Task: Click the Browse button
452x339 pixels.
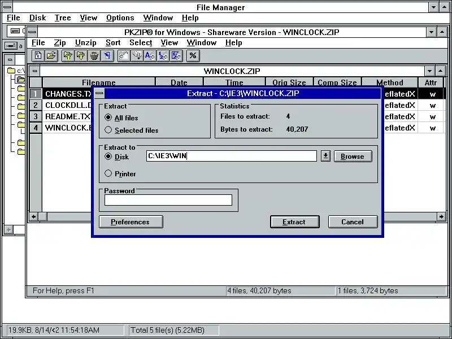Action: pos(353,157)
